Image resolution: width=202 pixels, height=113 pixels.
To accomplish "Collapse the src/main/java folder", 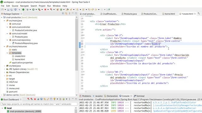I will click(x=4, y=20).
